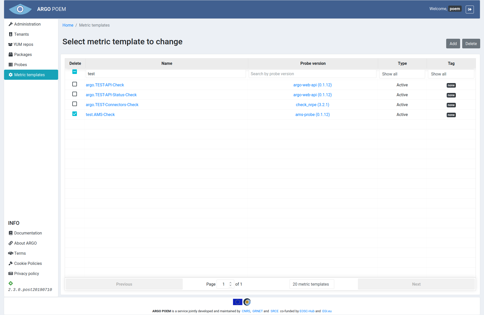
Task: Open the Terms link
Action: pyautogui.click(x=20, y=253)
